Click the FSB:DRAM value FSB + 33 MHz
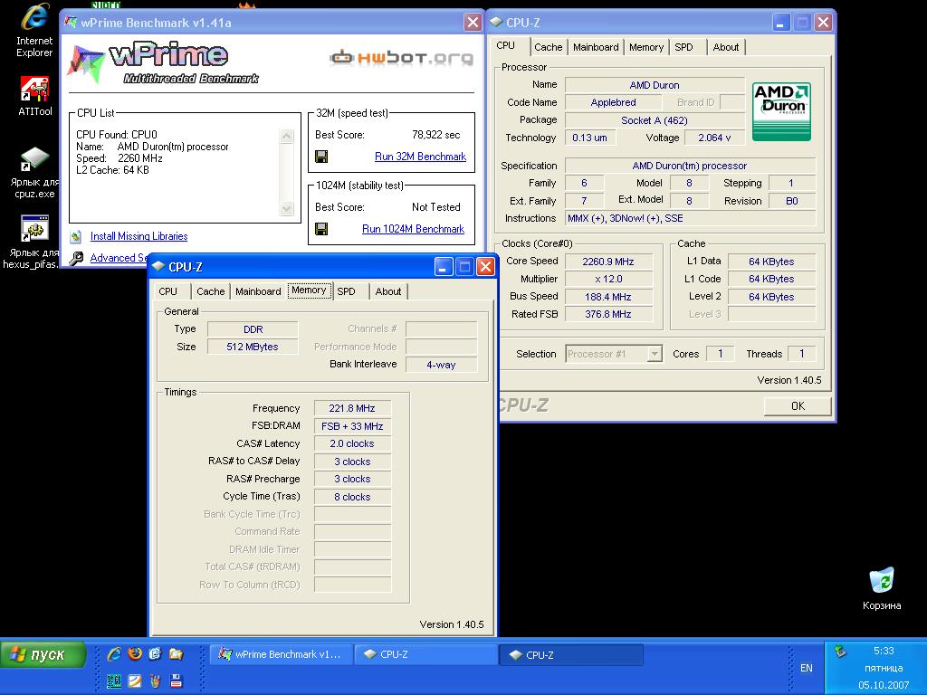927x695 pixels. pos(352,426)
